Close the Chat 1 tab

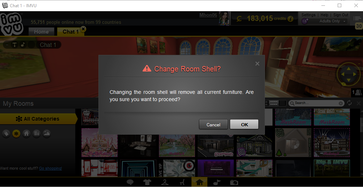click(x=83, y=29)
